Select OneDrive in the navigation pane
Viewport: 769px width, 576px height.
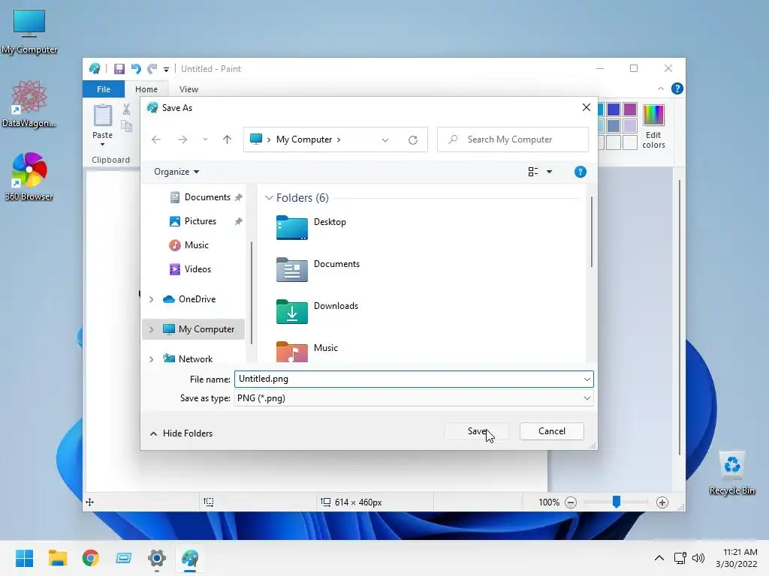point(196,299)
